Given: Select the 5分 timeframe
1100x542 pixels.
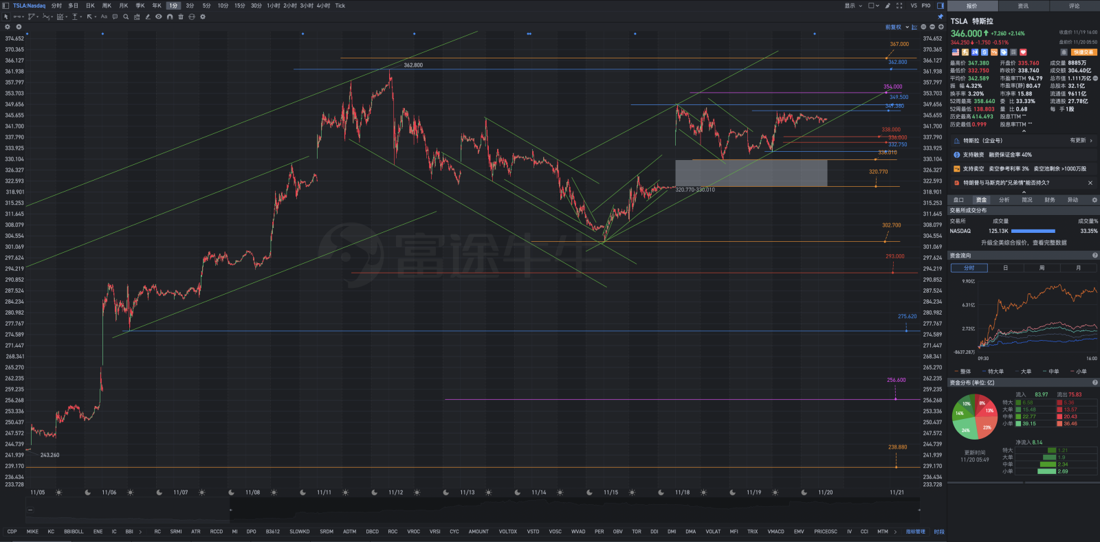Looking at the screenshot, I should [206, 5].
